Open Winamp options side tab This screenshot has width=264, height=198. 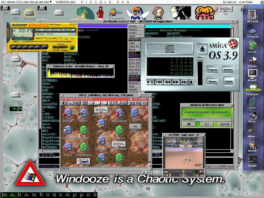8,33
